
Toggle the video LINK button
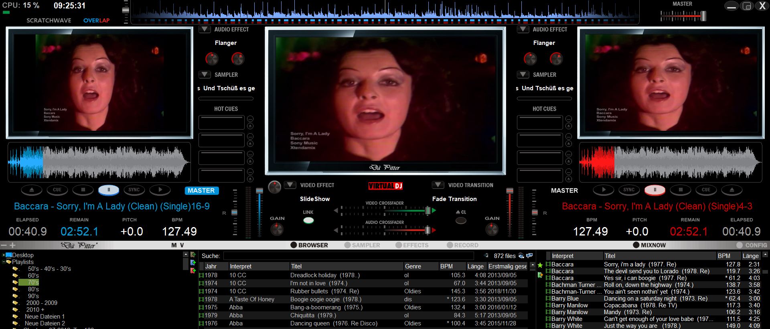tap(308, 220)
